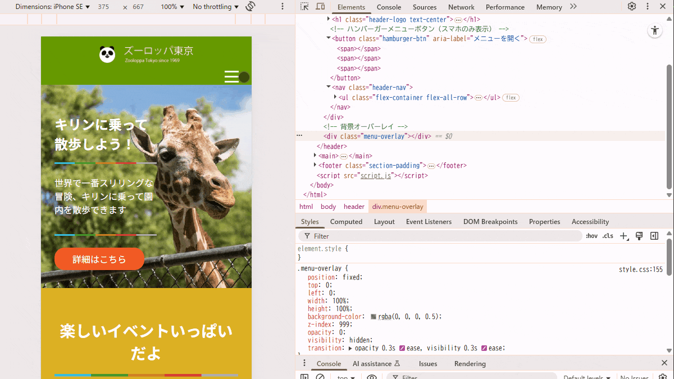This screenshot has height=379, width=674.
Task: Expand the h1 header-logo node
Action: click(329, 19)
